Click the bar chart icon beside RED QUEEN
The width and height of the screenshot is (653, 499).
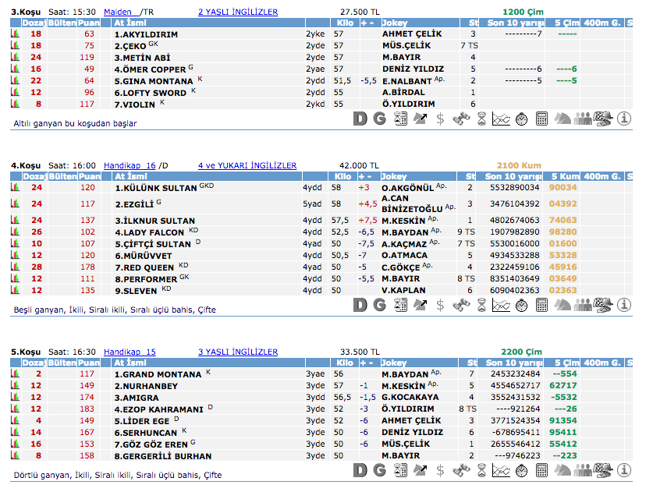coord(15,267)
